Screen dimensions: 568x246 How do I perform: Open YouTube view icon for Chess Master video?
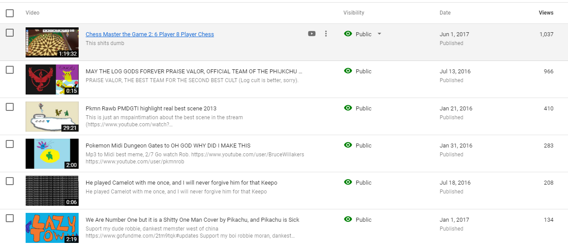tap(312, 34)
